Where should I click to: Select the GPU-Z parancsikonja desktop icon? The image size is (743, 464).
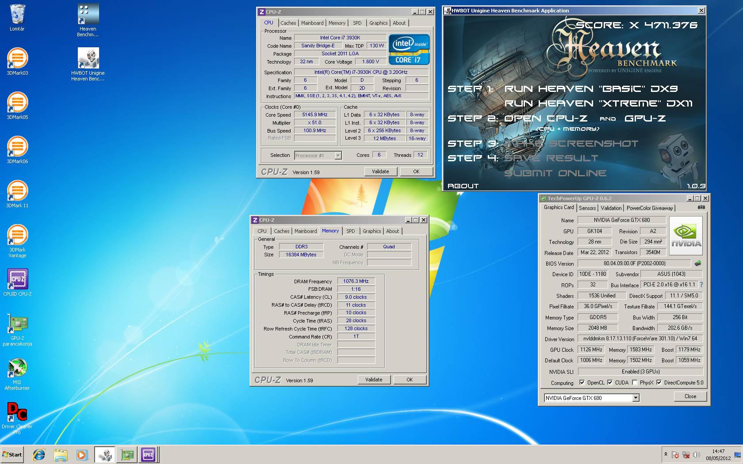click(x=17, y=329)
